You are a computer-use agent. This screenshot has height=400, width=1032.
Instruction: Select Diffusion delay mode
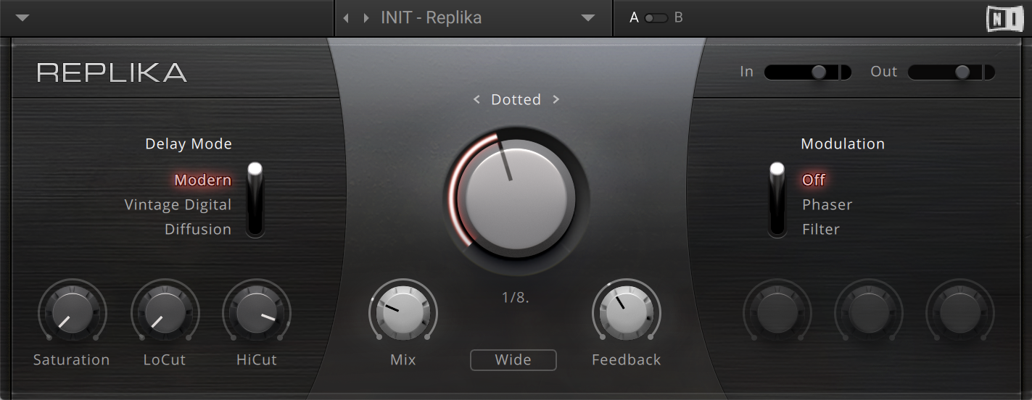pyautogui.click(x=197, y=230)
